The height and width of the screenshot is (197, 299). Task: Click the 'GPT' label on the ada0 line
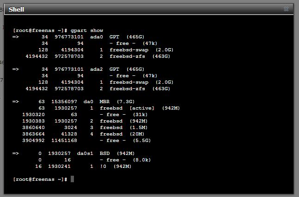114,37
